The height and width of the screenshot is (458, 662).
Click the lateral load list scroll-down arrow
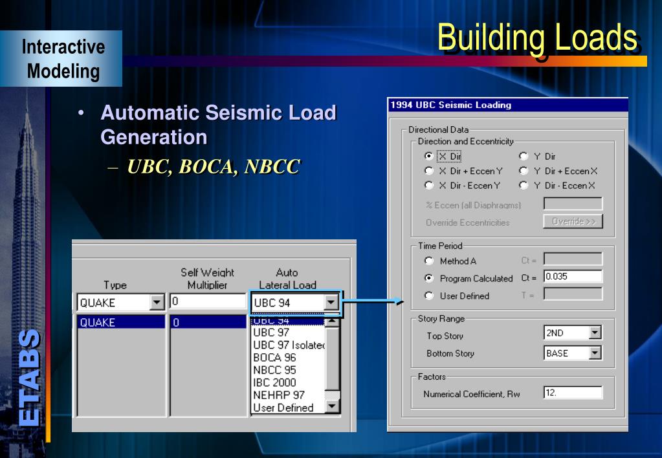(x=332, y=406)
